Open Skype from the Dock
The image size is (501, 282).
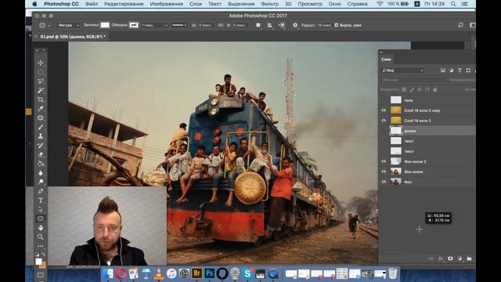[x=247, y=273]
